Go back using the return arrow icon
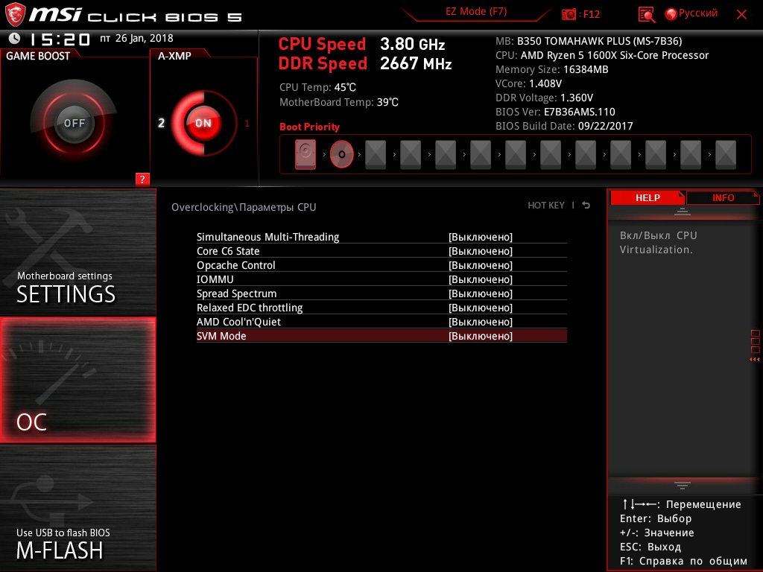The image size is (763, 572). pos(586,206)
